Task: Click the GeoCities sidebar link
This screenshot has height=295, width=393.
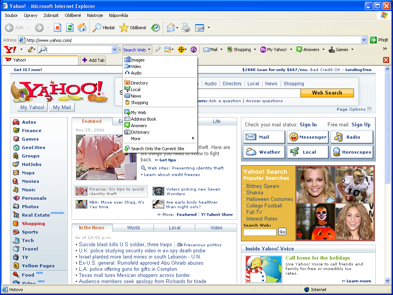Action: pos(33,147)
